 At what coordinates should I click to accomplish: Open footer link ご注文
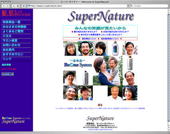[91, 108]
